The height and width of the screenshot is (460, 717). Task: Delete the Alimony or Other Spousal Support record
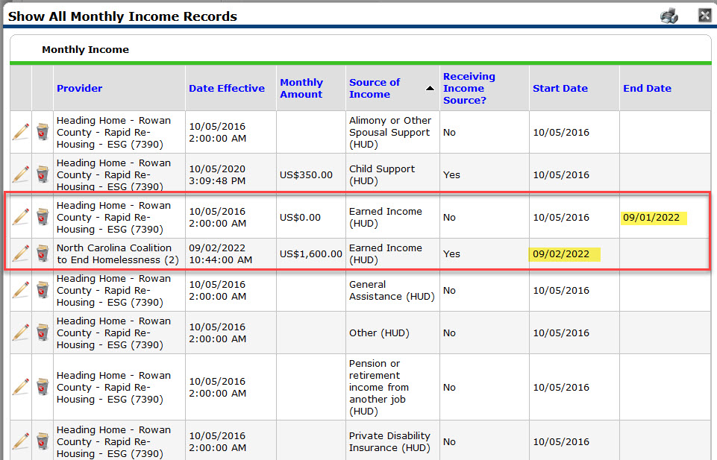43,132
